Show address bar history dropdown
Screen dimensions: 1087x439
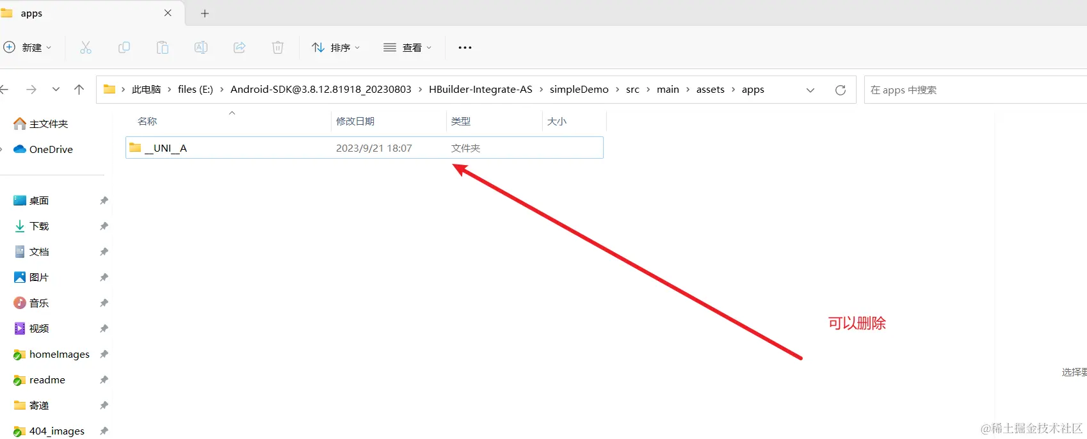[810, 90]
